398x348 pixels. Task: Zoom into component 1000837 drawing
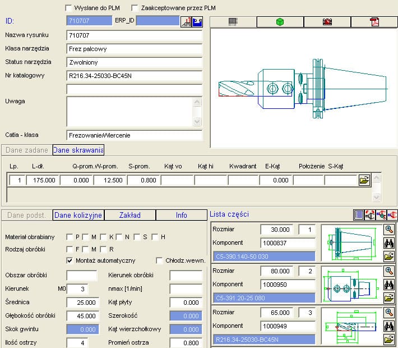click(389, 230)
